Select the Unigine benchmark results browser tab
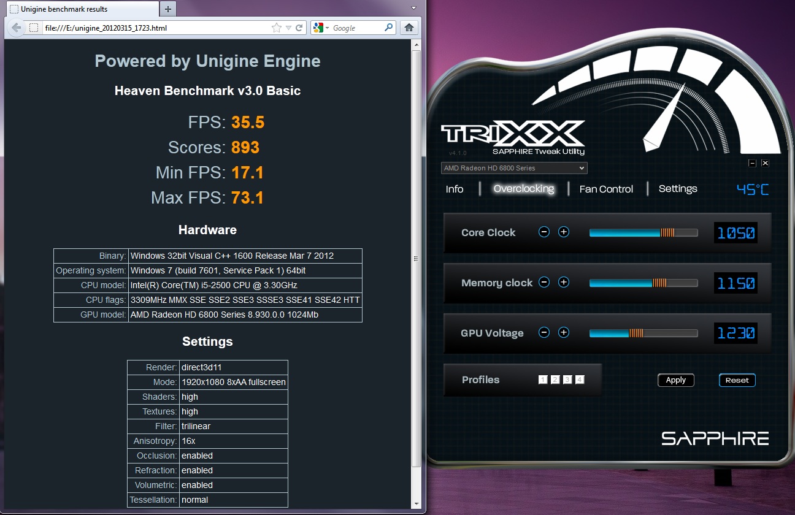Viewport: 795px width, 515px height. coord(82,9)
